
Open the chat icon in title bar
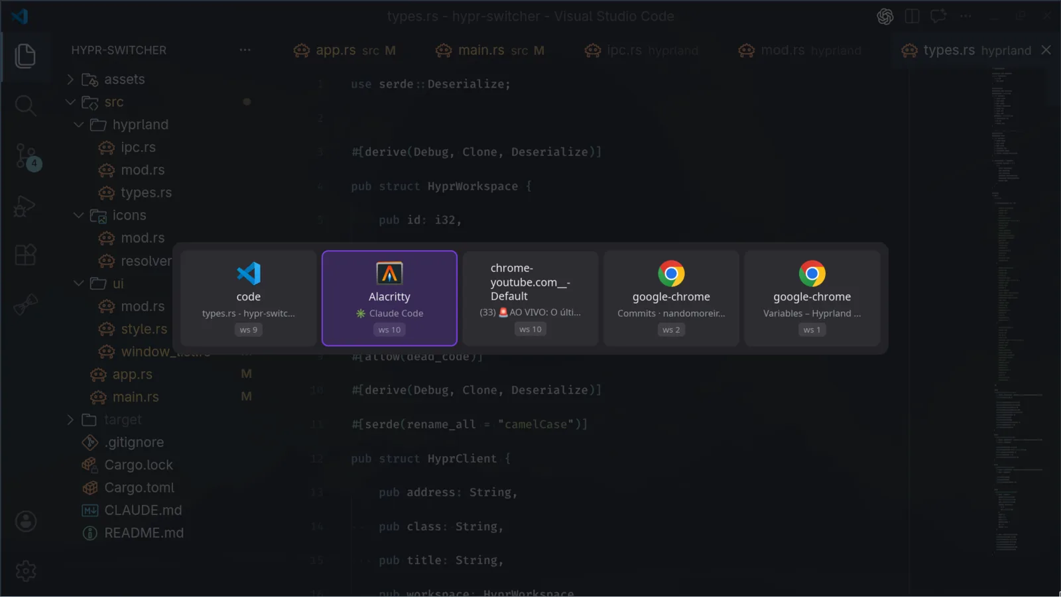tap(938, 17)
